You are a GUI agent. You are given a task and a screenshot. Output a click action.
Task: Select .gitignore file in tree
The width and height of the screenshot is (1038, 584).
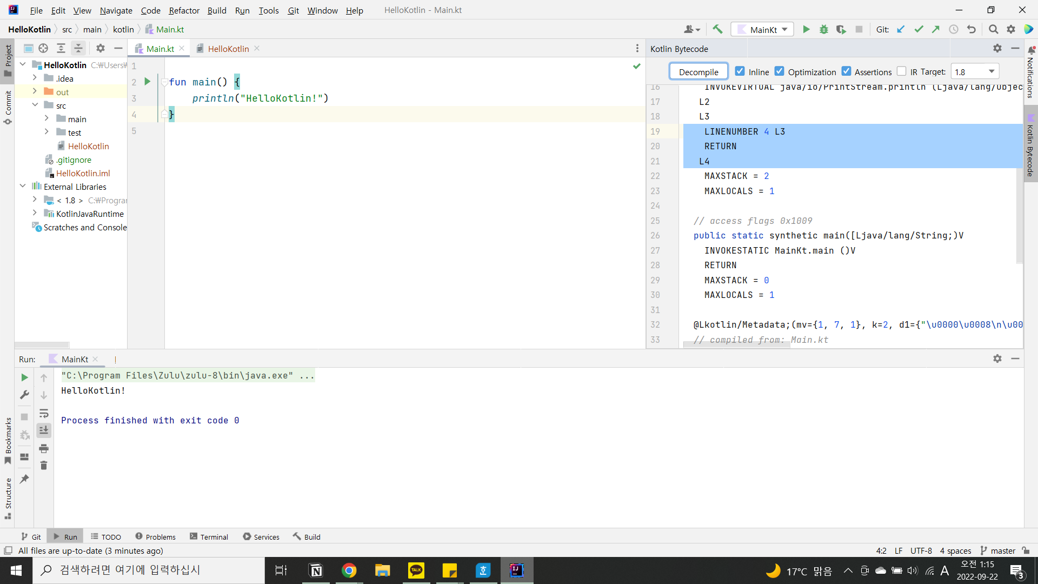(x=74, y=160)
